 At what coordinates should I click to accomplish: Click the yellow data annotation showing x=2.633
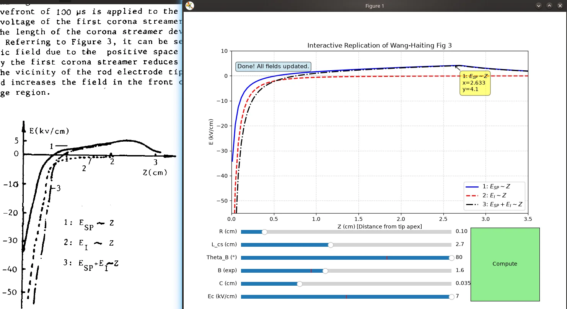(475, 83)
